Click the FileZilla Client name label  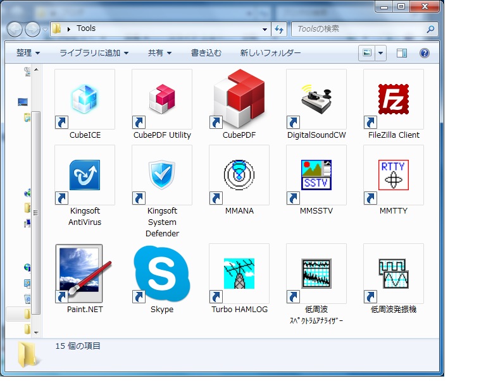(394, 135)
